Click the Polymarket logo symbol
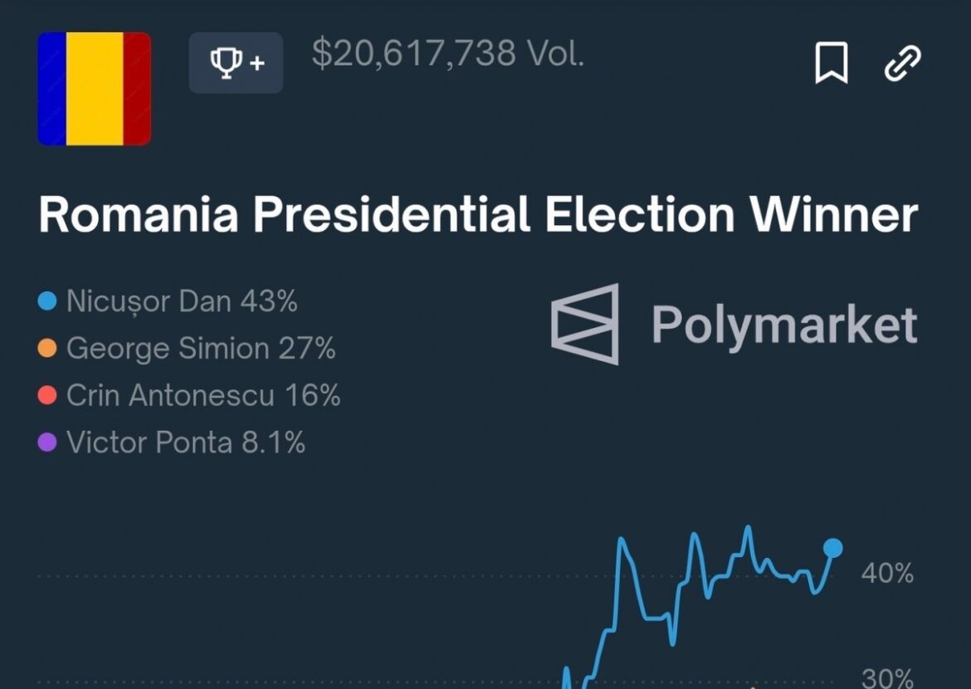 pyautogui.click(x=586, y=324)
